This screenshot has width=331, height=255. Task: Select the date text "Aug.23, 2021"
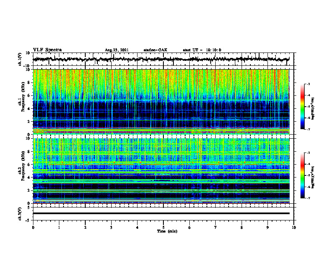(x=117, y=50)
